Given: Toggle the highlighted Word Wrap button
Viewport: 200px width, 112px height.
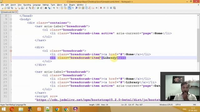Looking at the screenshot, I should [x=69, y=8].
